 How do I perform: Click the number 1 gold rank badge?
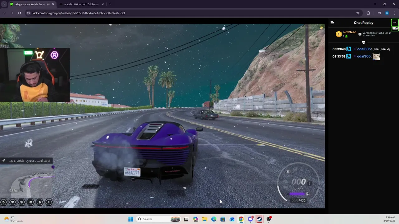(339, 34)
